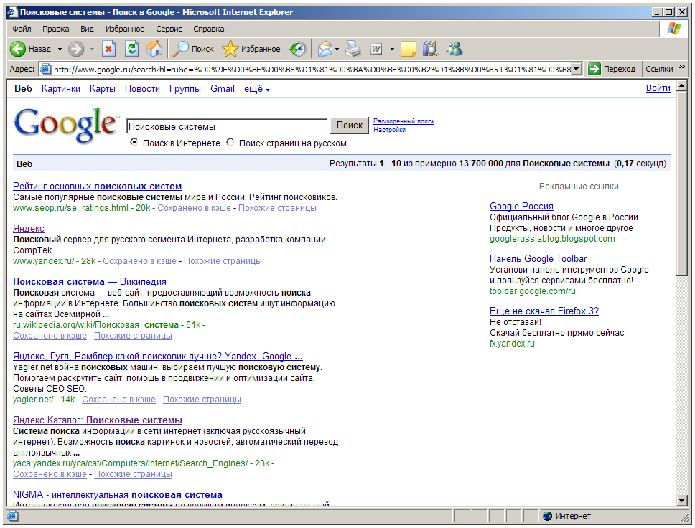Open the Вид menu
This screenshot has height=528, width=695.
[87, 29]
